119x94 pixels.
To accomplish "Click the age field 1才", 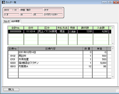I will (12, 14).
